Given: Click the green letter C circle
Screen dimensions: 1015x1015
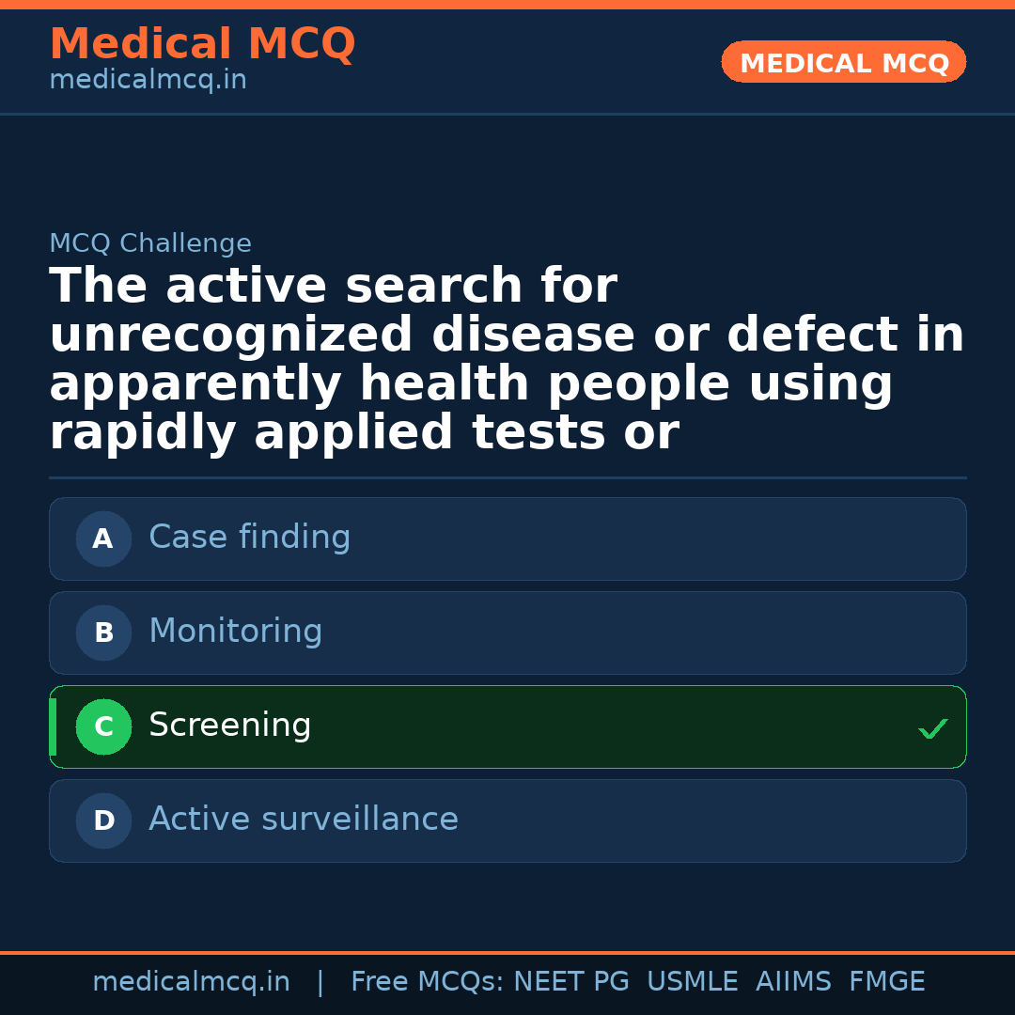Looking at the screenshot, I should pyautogui.click(x=103, y=727).
